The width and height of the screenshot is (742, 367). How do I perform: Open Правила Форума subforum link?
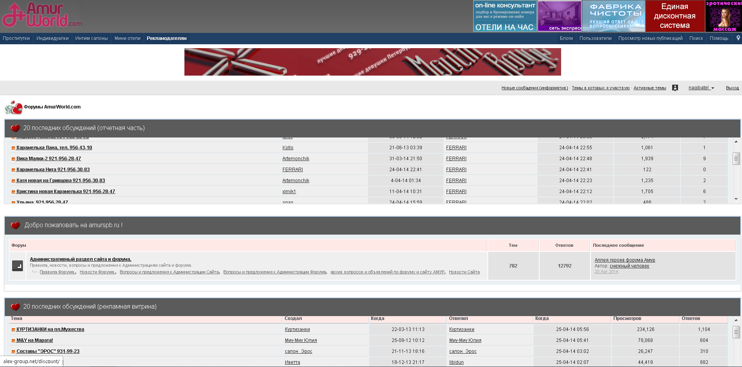(57, 272)
